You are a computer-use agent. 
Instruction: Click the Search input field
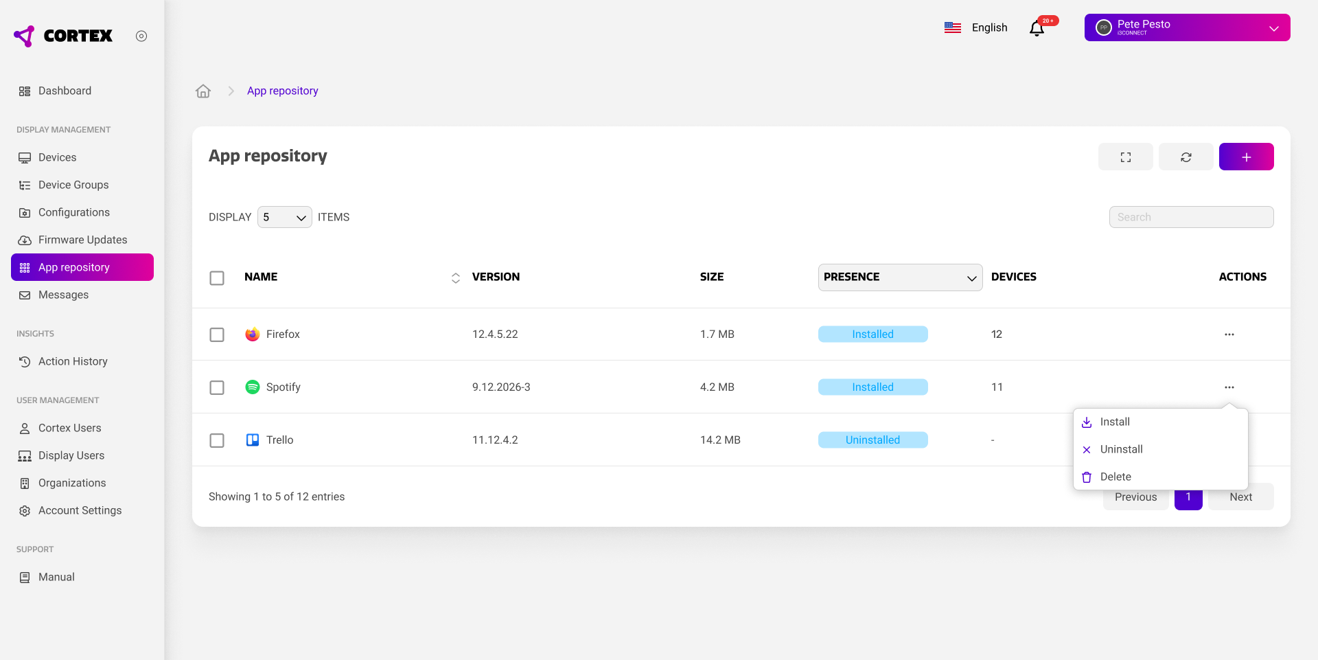1191,217
